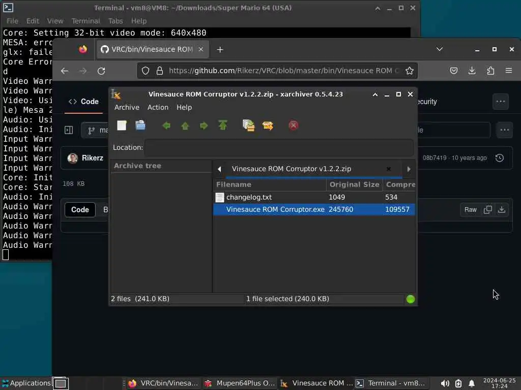521x390 pixels.
Task: Open the Terminal Tabs menu
Action: click(115, 21)
